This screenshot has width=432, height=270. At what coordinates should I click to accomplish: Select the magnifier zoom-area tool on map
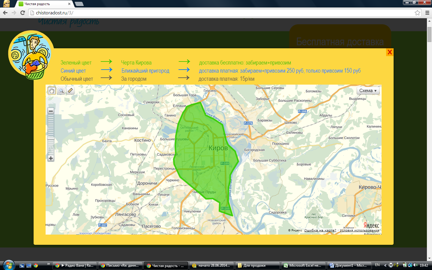[x=61, y=91]
